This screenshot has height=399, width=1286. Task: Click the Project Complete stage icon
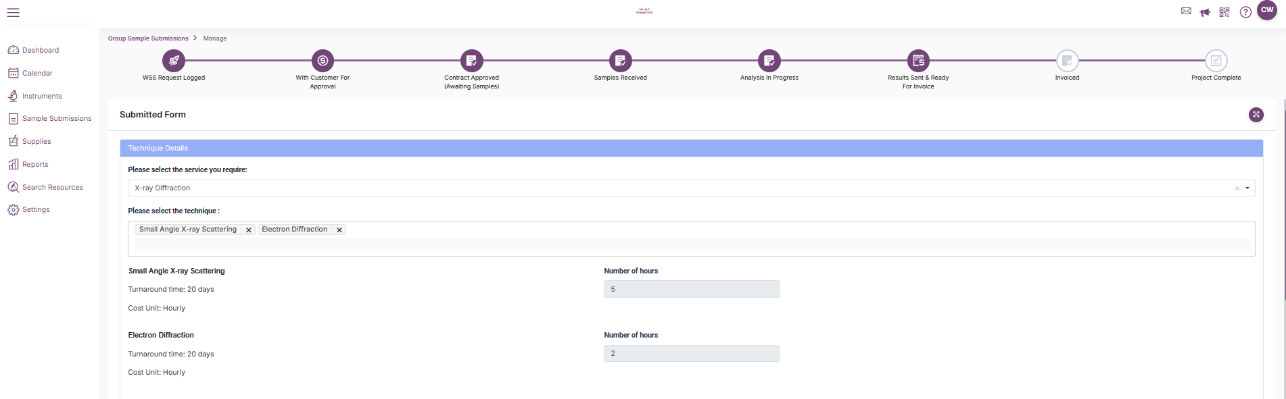[x=1216, y=61]
